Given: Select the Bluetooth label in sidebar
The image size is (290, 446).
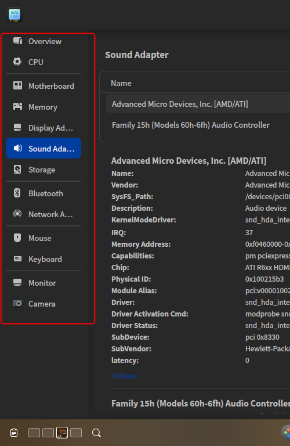Looking at the screenshot, I should coord(46,193).
